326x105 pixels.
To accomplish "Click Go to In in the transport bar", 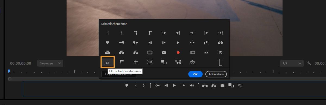I will [x=157, y=86].
